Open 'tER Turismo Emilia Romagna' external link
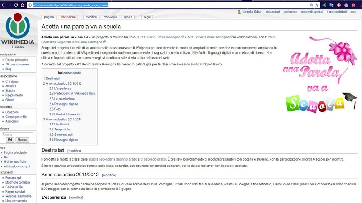This screenshot has width=362, height=203. (161, 37)
